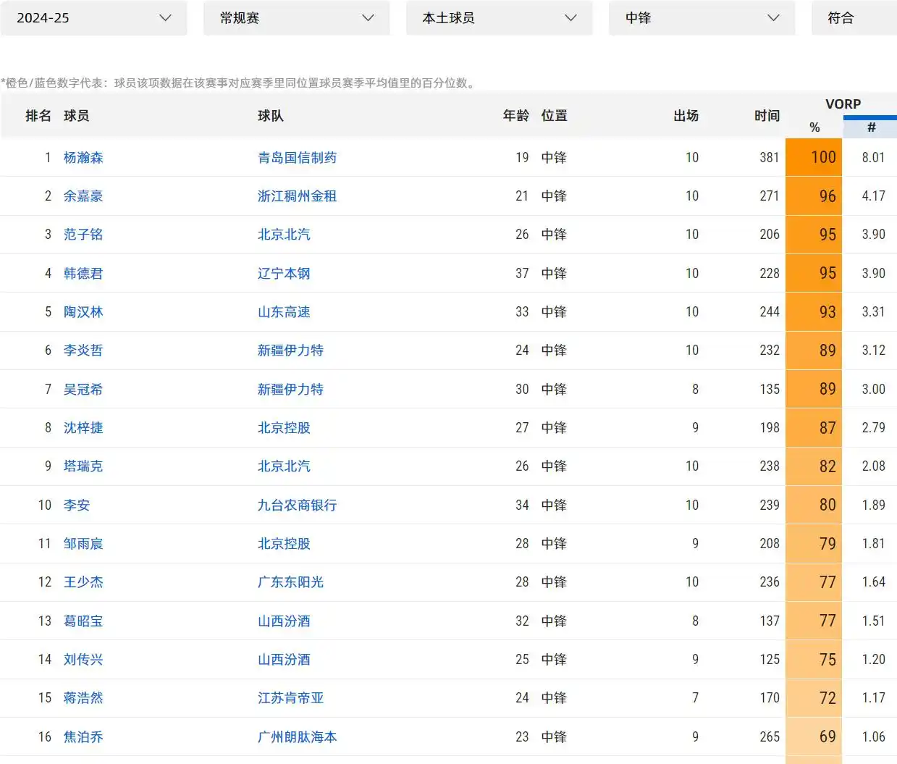Open player 塔瑞克 profile

83,466
